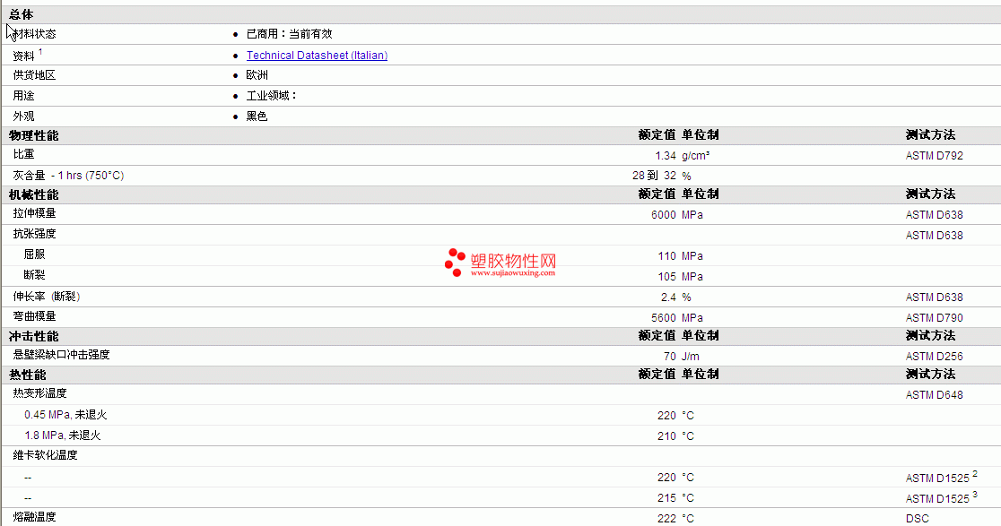Select the 拉伸模量 property label
Screen dimensions: 1001x526
pyautogui.click(x=34, y=213)
